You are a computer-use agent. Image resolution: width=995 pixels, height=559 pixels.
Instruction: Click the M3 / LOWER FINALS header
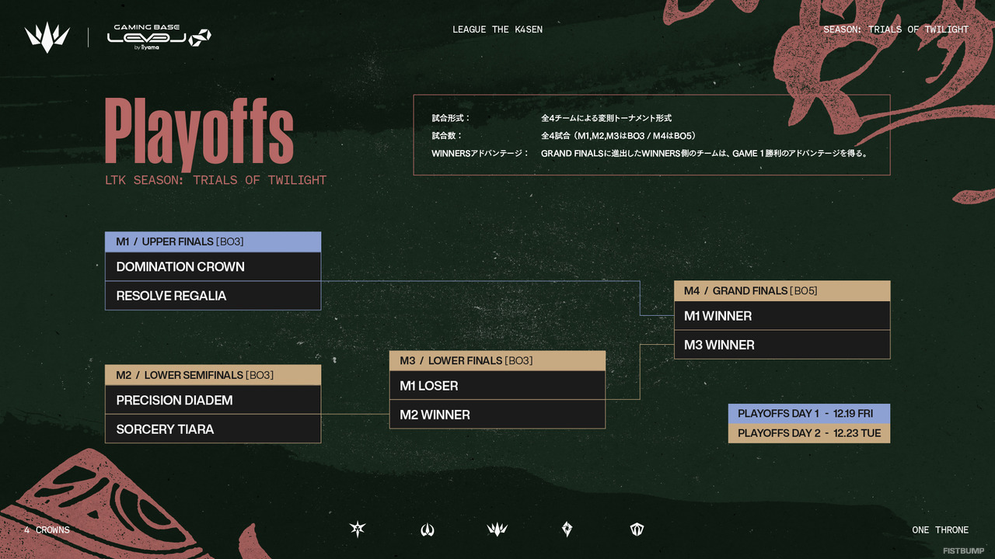tap(497, 361)
